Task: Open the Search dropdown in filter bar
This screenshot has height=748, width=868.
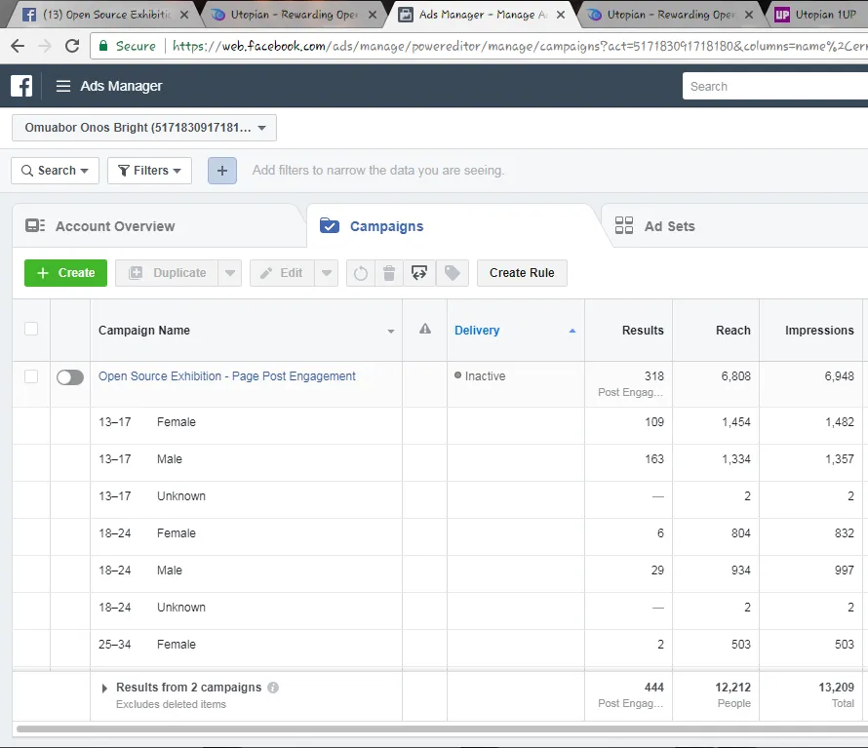Action: (55, 171)
